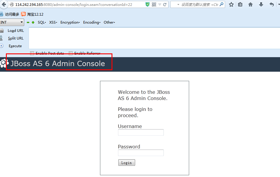Go to home page icon
This screenshot has width=280, height=177.
250,4
